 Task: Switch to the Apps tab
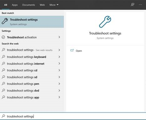click(x=15, y=5)
